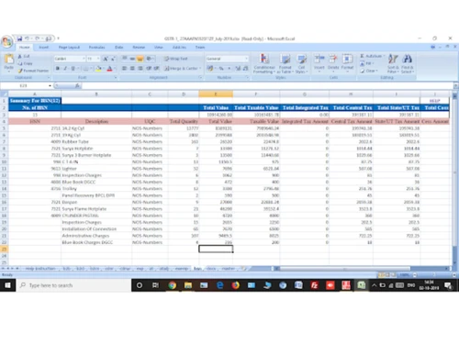Apply percent style to number
This screenshot has height=344, width=459.
click(x=221, y=68)
